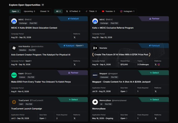
Task: Open Create The Future Of AI Video campaign
Action: pyautogui.click(x=121, y=55)
